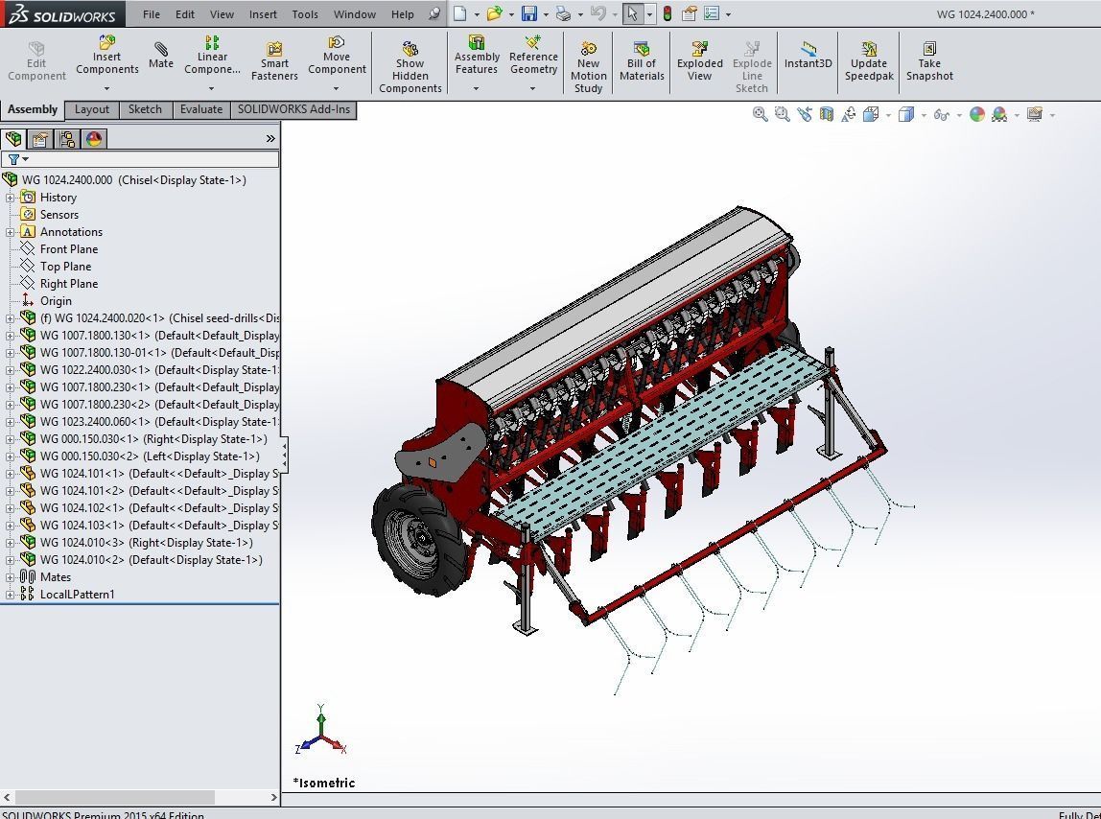This screenshot has width=1101, height=819.
Task: Click the Insert Components tool icon
Action: click(x=106, y=42)
